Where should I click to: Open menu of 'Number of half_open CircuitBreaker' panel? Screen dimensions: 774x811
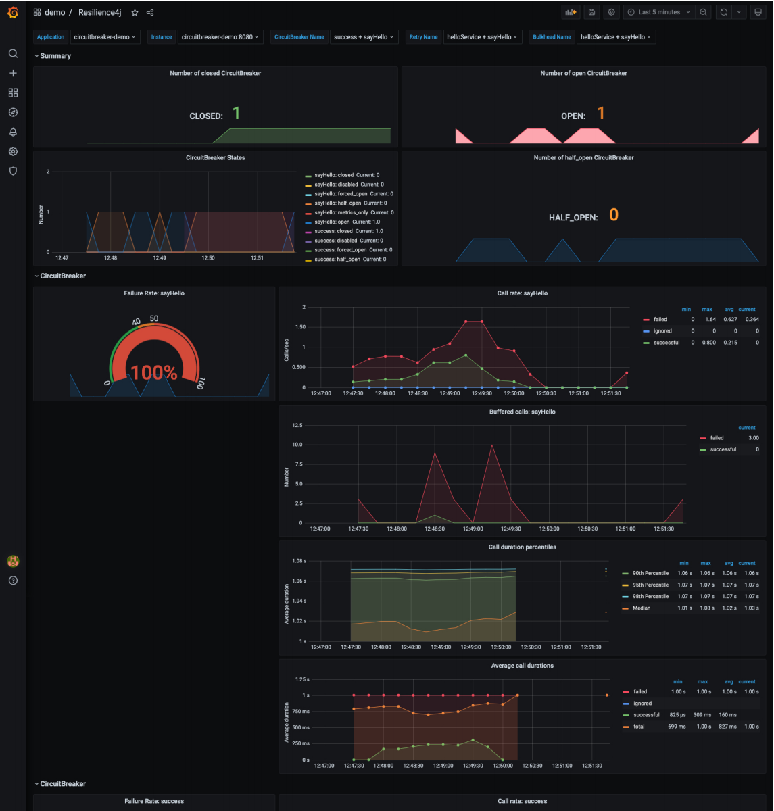coord(583,157)
